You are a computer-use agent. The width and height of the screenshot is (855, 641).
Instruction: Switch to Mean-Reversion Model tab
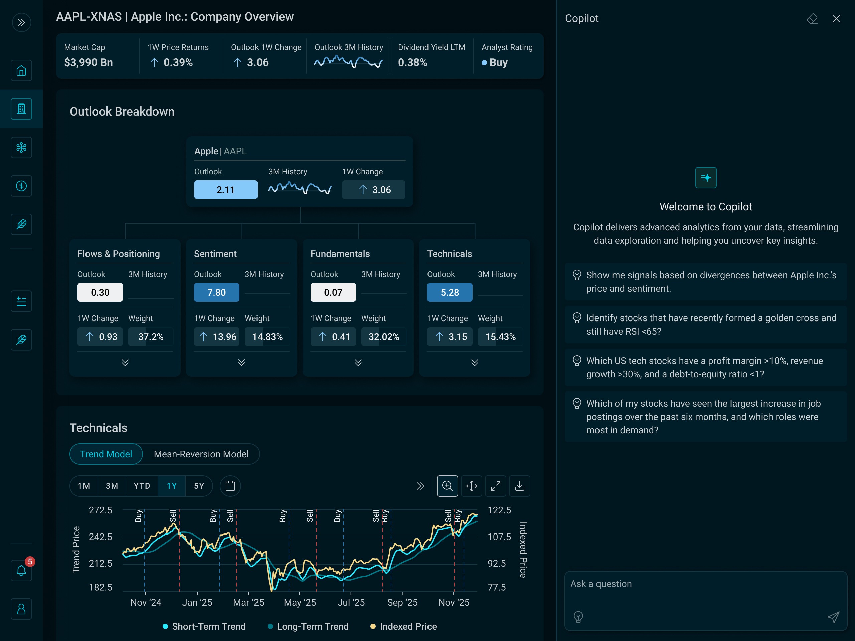pyautogui.click(x=201, y=454)
